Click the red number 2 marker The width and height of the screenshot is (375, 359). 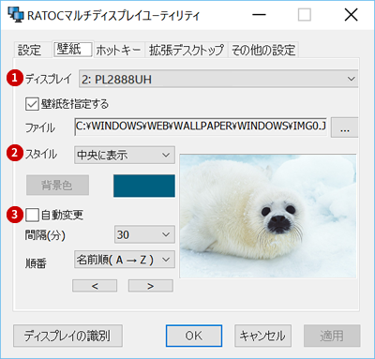[x=15, y=153]
